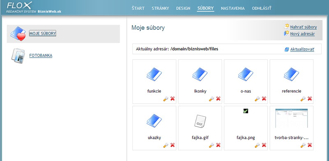The image size is (329, 161).
Task: Go to the ŠTART menu item
Action: 138,8
